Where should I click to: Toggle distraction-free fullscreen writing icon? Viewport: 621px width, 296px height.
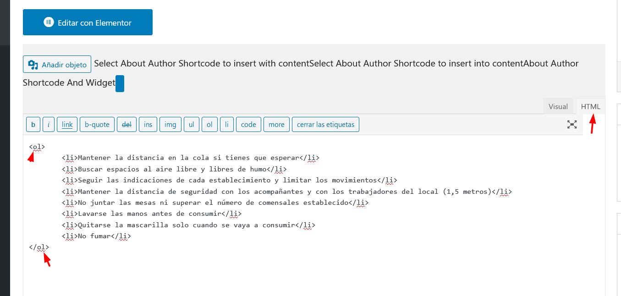click(572, 124)
